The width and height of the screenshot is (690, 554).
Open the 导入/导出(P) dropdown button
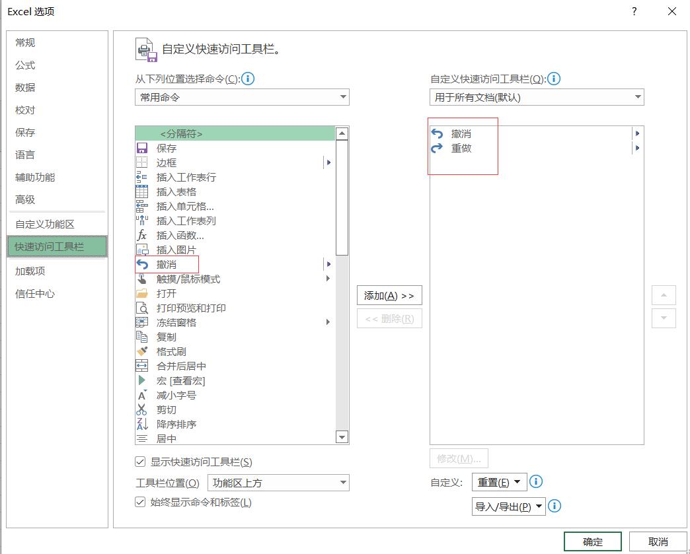tap(509, 506)
